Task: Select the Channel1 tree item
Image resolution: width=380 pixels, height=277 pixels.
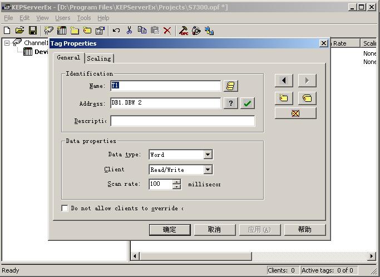Action: coord(36,43)
